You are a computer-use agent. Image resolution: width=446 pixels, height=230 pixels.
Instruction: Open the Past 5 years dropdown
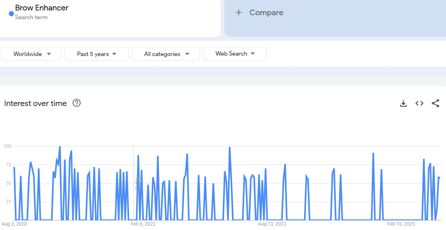(97, 54)
